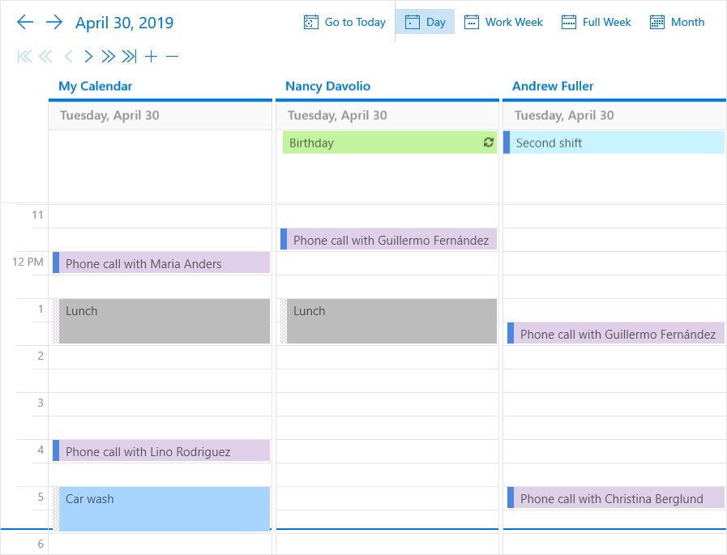Decrease visible resources with minus icon
The image size is (727, 555).
coord(172,57)
